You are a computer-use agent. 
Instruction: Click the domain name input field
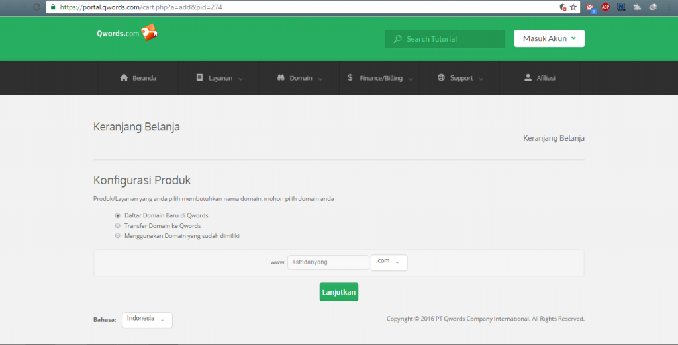tap(328, 262)
